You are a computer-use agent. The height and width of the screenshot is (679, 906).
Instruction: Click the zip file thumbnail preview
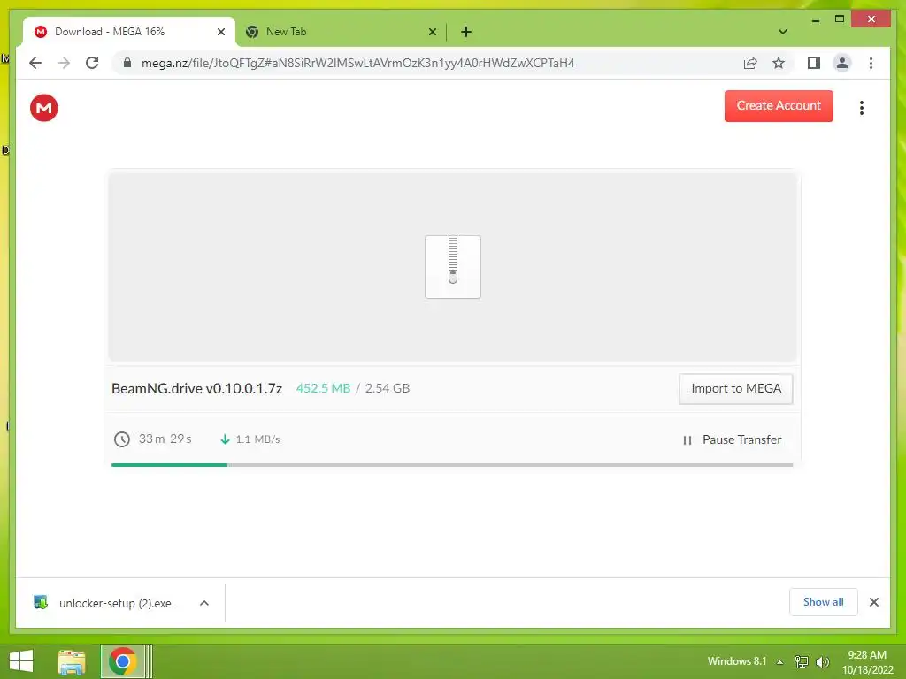tap(453, 267)
